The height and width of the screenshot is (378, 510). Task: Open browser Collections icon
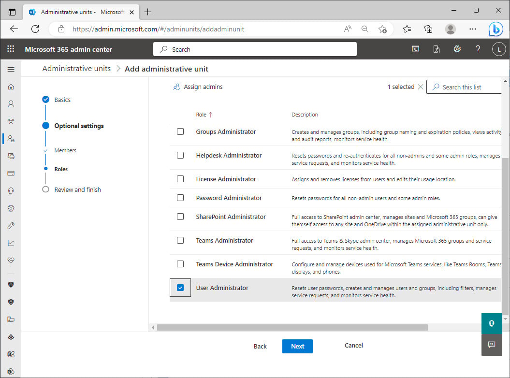tap(428, 29)
